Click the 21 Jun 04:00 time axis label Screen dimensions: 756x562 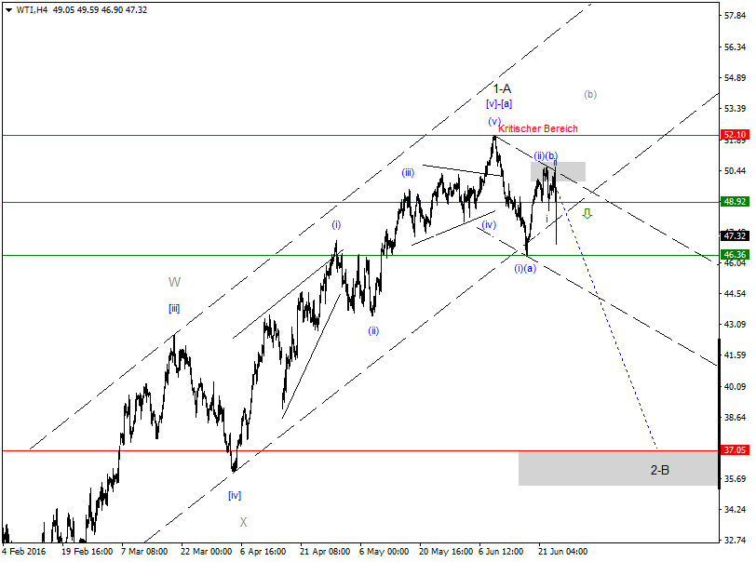tap(563, 552)
